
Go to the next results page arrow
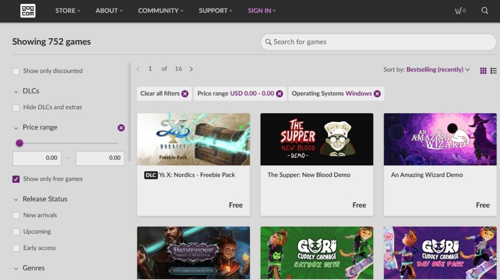click(191, 69)
